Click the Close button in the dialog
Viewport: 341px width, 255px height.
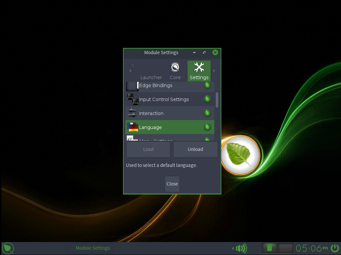(x=172, y=184)
